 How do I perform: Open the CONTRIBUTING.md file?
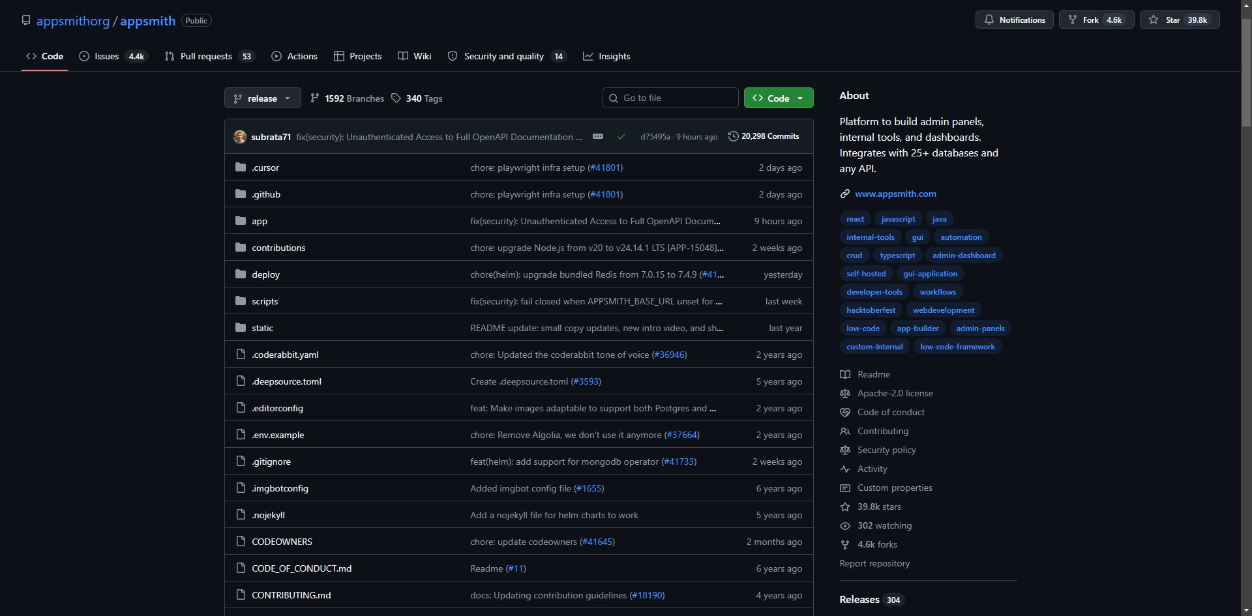click(291, 595)
